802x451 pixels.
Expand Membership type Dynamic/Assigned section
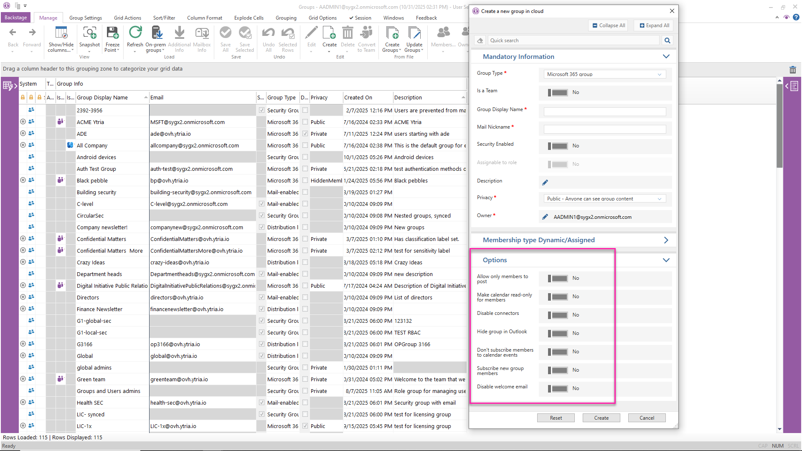point(666,240)
